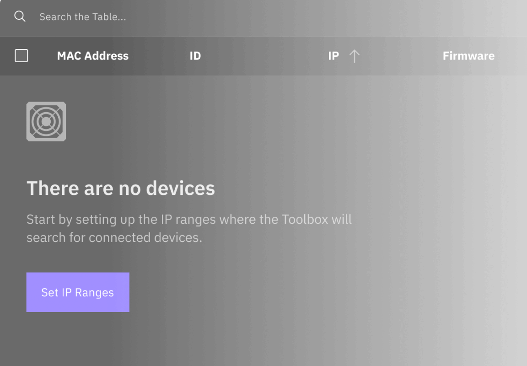Click the Firmware header text
Image resolution: width=527 pixels, height=366 pixels.
click(468, 56)
